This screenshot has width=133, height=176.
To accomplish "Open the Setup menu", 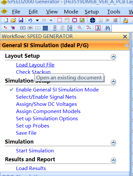I will (x=92, y=12).
